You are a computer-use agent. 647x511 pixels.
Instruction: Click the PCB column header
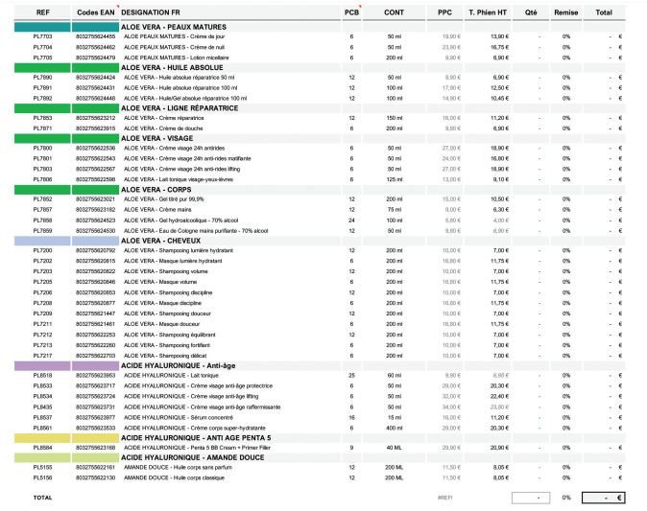pyautogui.click(x=351, y=12)
